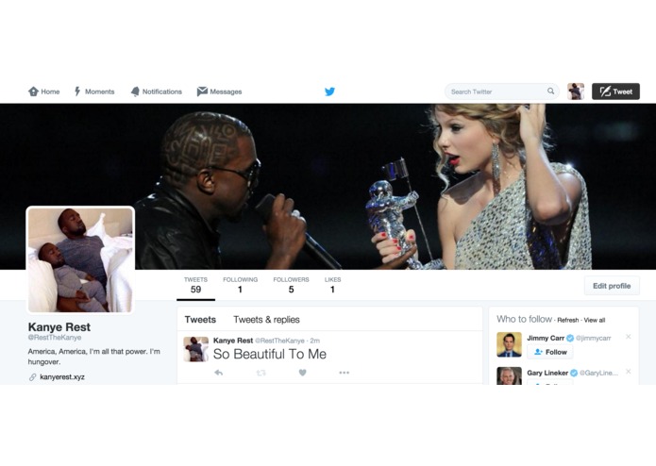
Task: Click the tweet author's small avatar
Action: [195, 349]
